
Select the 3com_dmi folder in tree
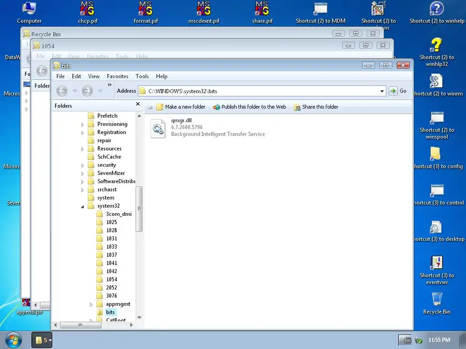click(x=119, y=214)
